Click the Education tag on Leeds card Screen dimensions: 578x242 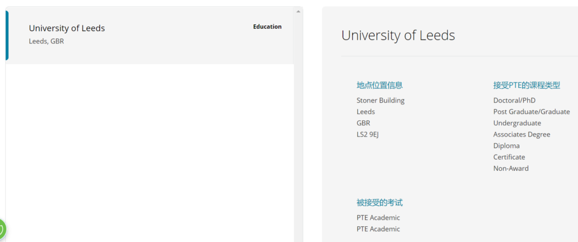[x=267, y=27]
